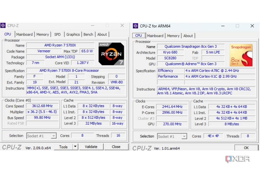
Task: Click the Cortex-X1C @ 2.99 GHz performance field
Action: click(x=220, y=76)
